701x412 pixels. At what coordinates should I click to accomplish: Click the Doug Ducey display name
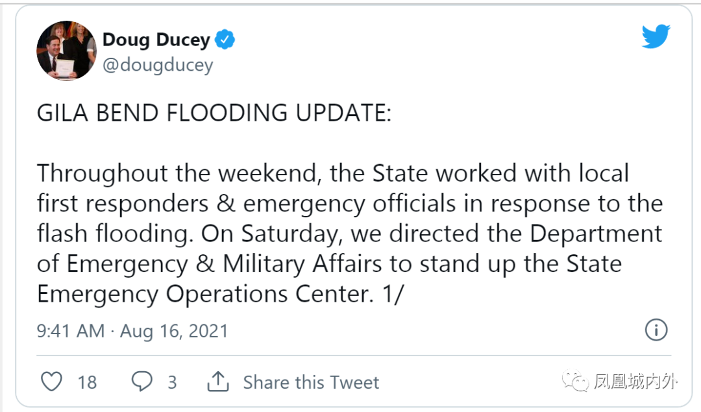click(156, 40)
